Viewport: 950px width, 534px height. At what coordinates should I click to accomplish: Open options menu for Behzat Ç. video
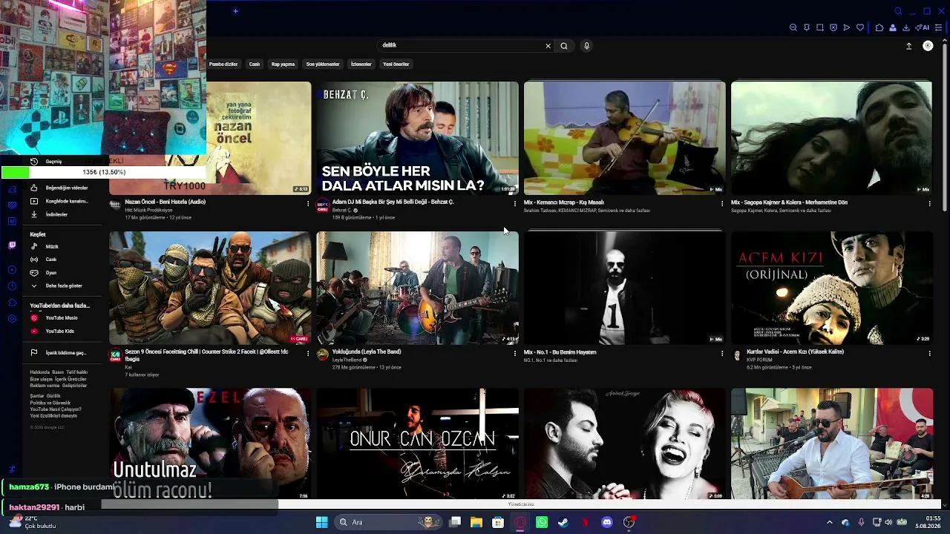pyautogui.click(x=515, y=203)
